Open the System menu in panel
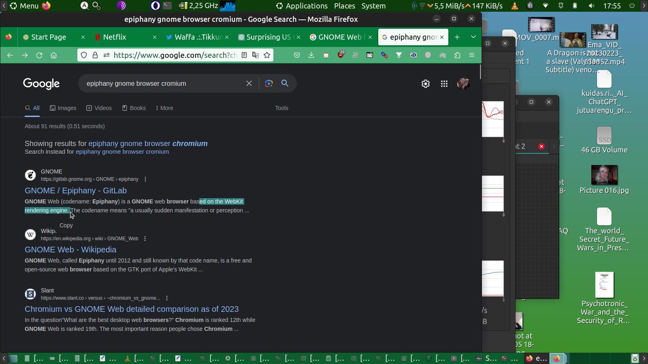648x364 pixels. click(x=373, y=6)
